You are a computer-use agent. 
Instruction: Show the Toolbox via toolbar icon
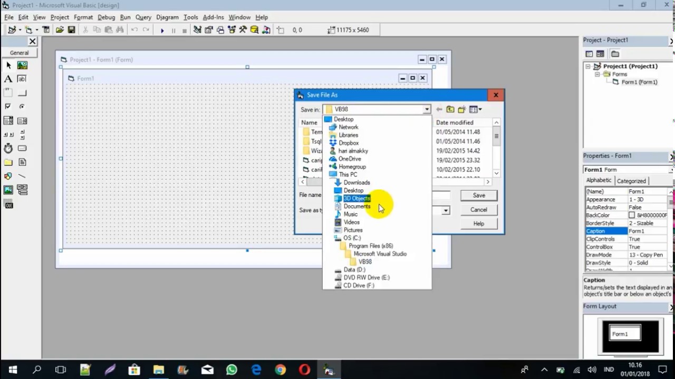click(243, 30)
